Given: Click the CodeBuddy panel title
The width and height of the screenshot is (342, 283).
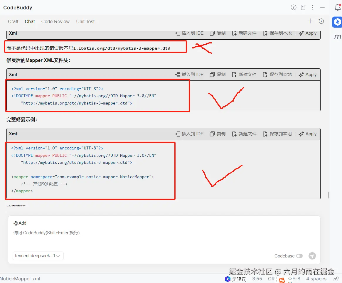Looking at the screenshot, I should (18, 8).
